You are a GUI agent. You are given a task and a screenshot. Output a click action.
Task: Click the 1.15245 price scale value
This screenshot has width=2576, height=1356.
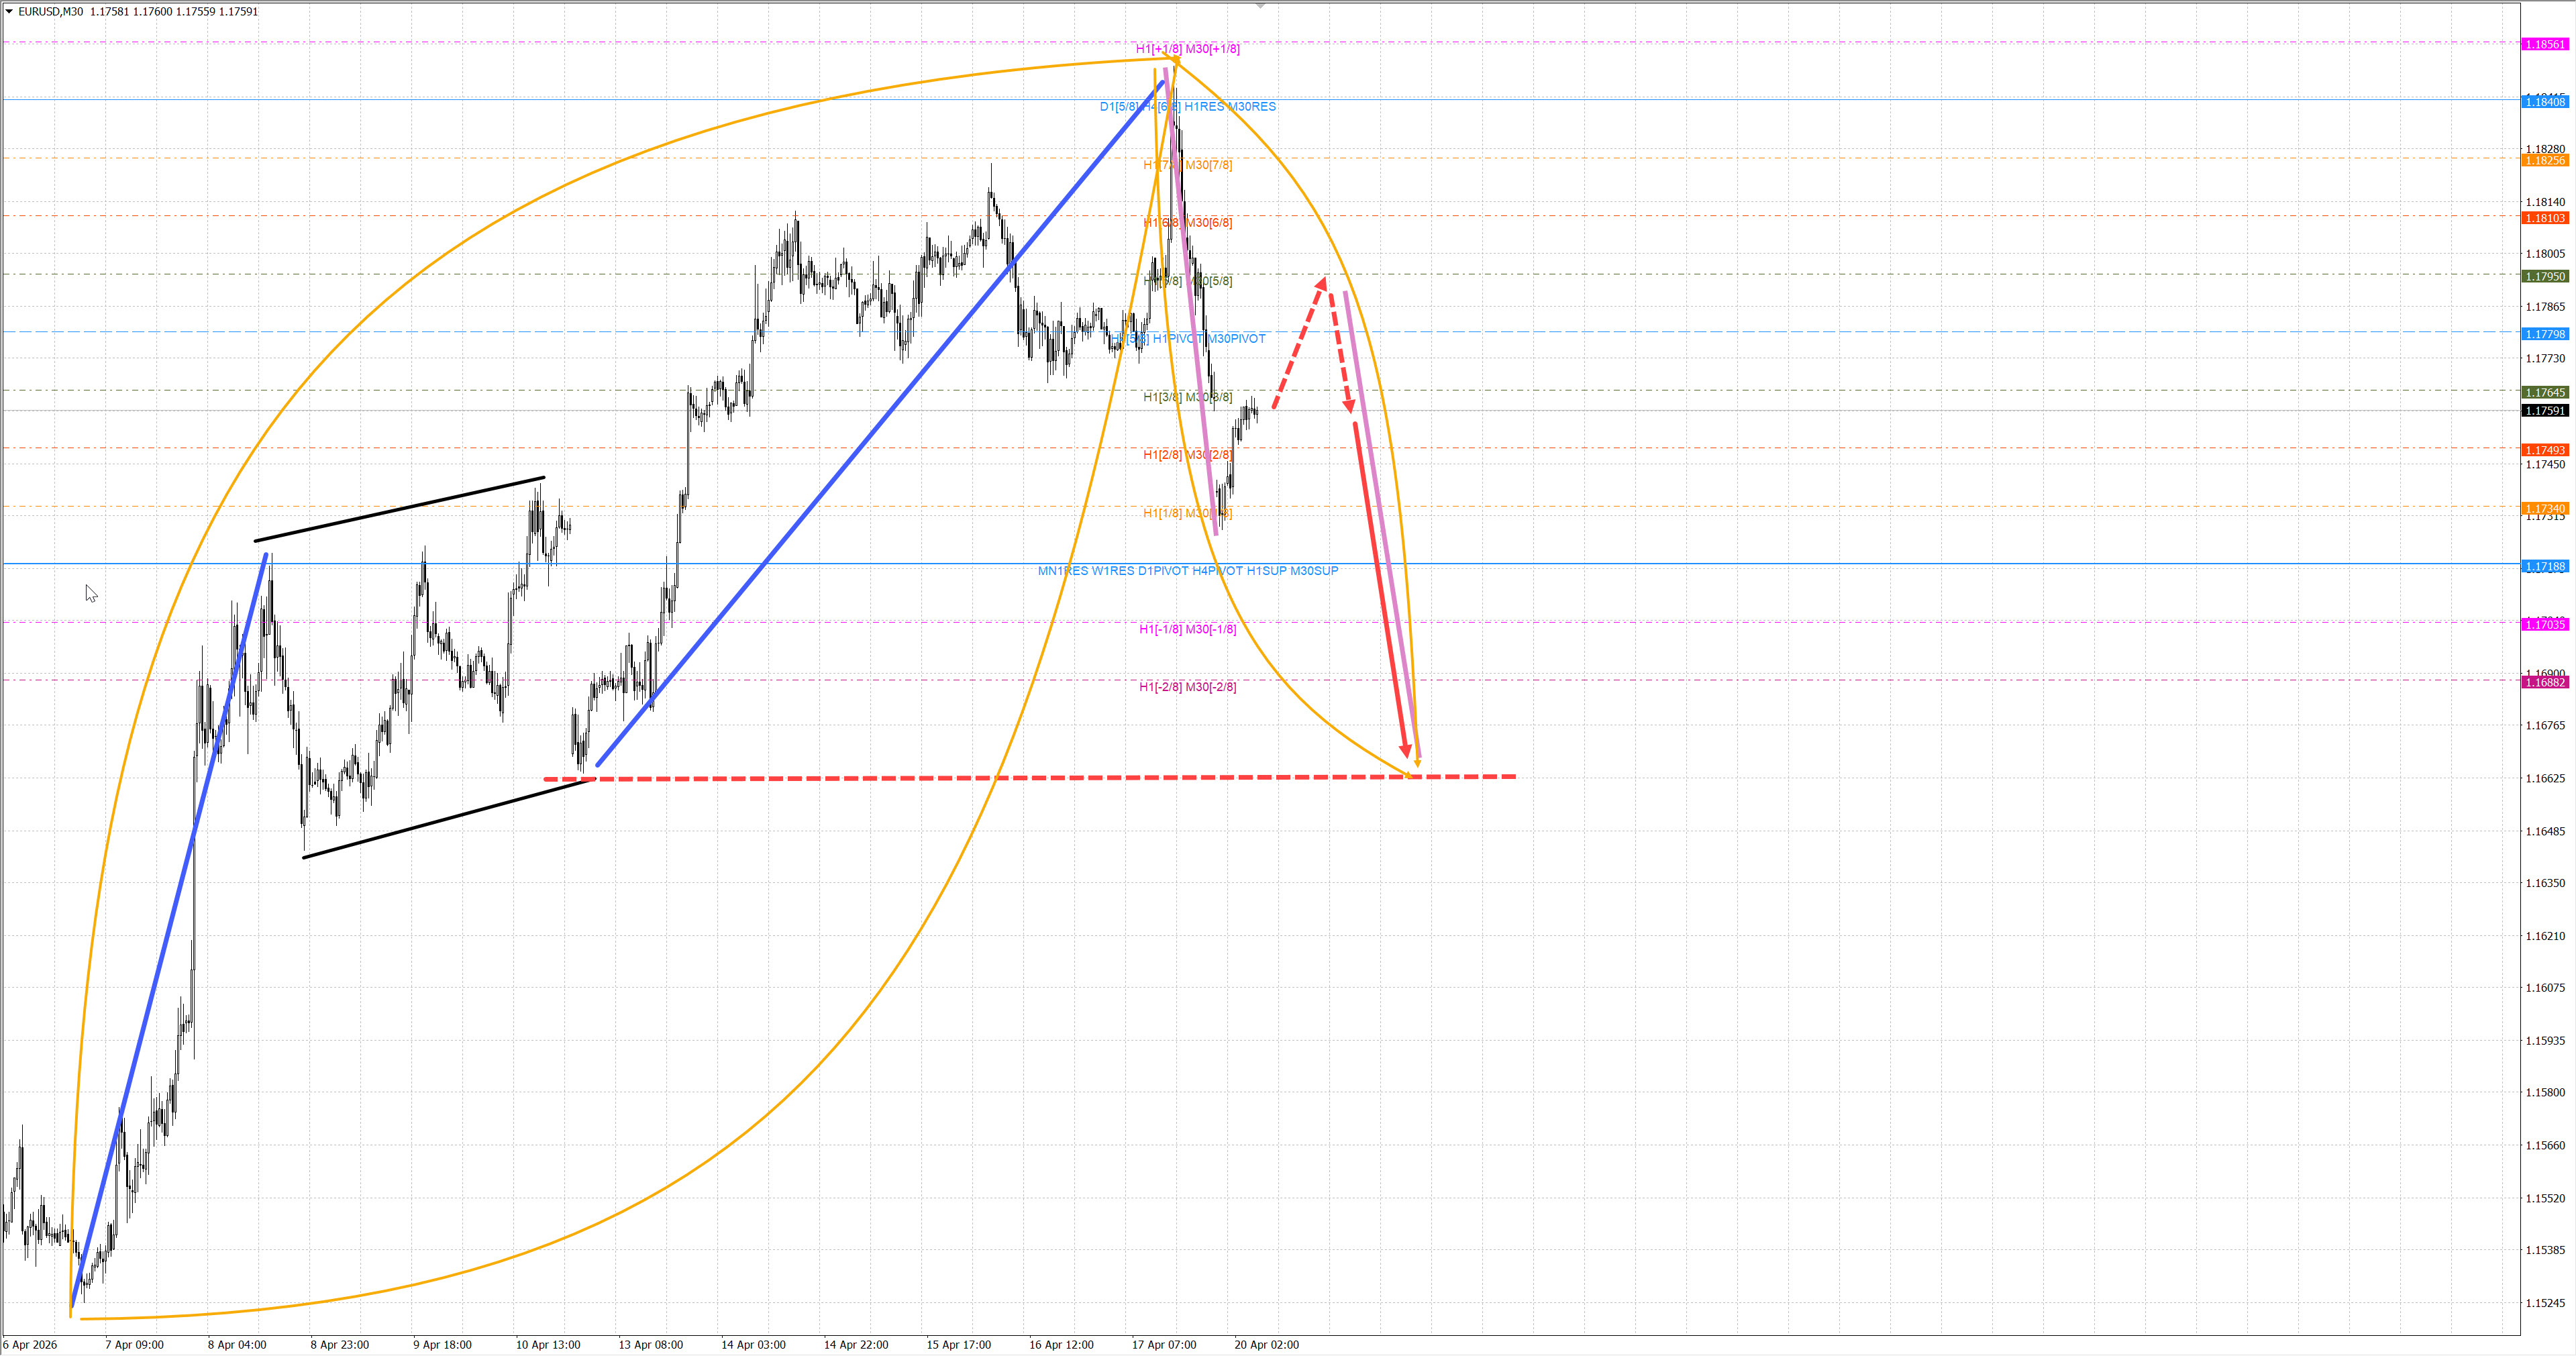click(x=2545, y=1304)
